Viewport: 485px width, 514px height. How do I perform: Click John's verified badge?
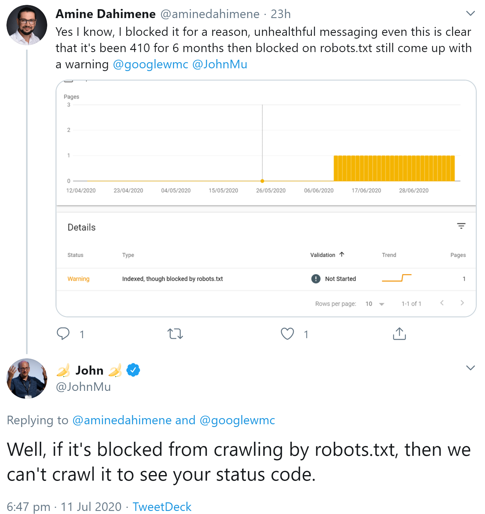(133, 370)
